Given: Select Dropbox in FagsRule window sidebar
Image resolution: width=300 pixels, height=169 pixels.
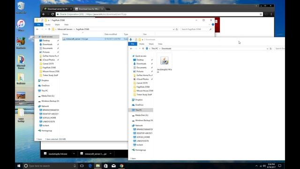Looking at the screenshot, I should tap(45, 80).
